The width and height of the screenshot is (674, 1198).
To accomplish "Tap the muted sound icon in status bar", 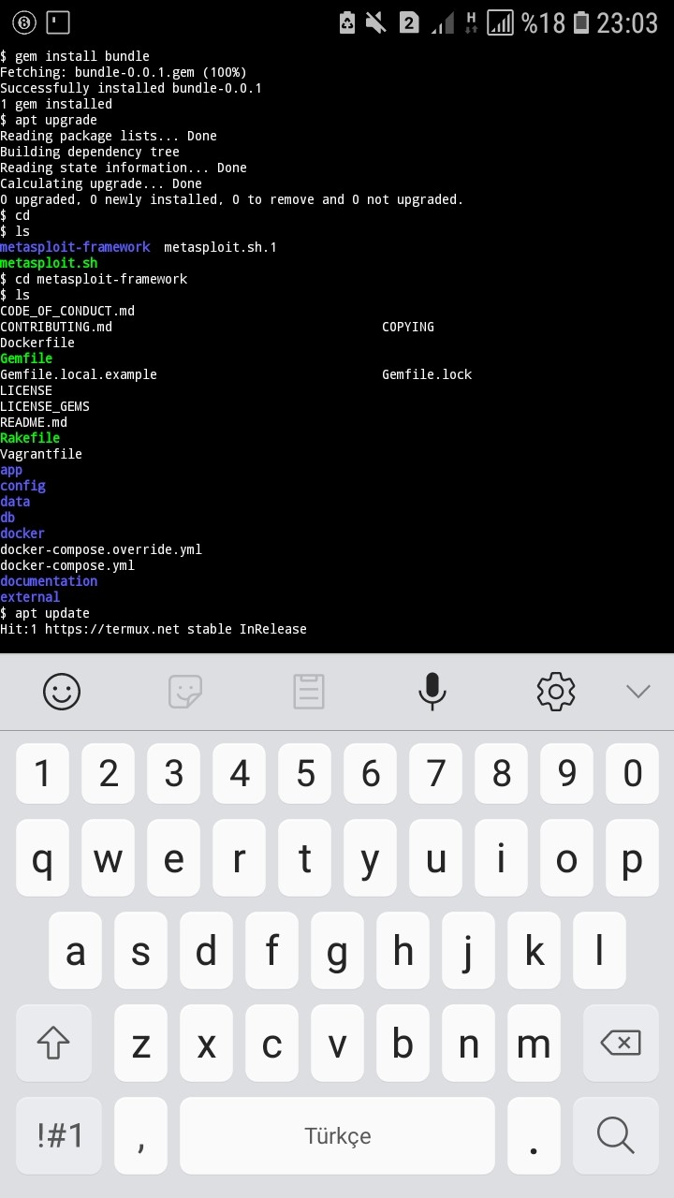I will [x=377, y=22].
